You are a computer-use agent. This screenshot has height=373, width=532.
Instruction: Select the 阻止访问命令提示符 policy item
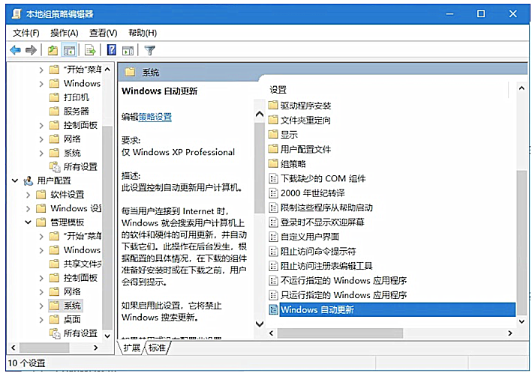pos(317,251)
